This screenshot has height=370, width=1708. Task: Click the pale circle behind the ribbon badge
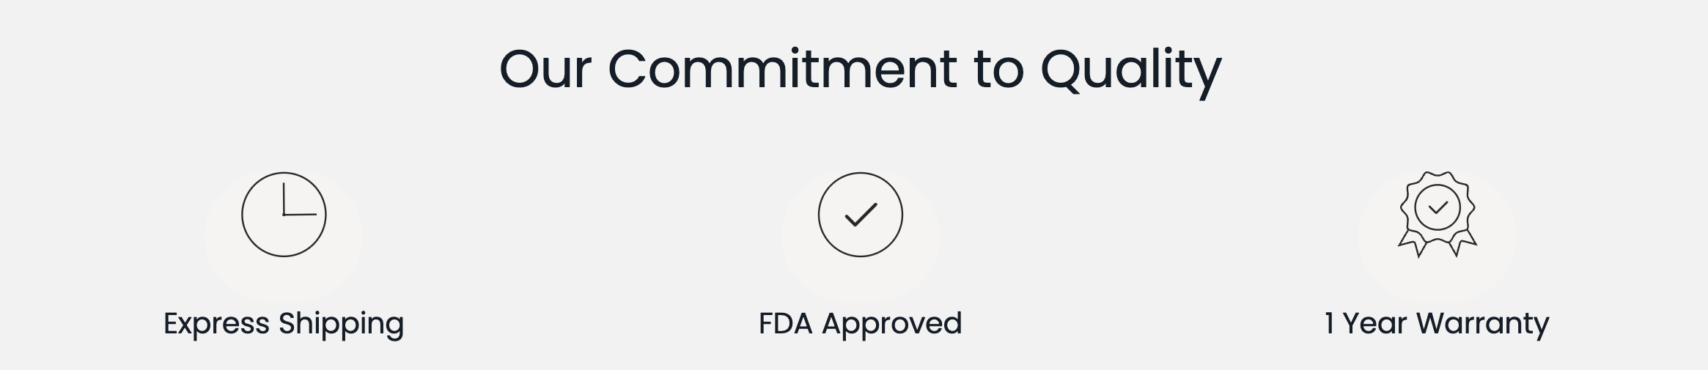tap(1438, 237)
